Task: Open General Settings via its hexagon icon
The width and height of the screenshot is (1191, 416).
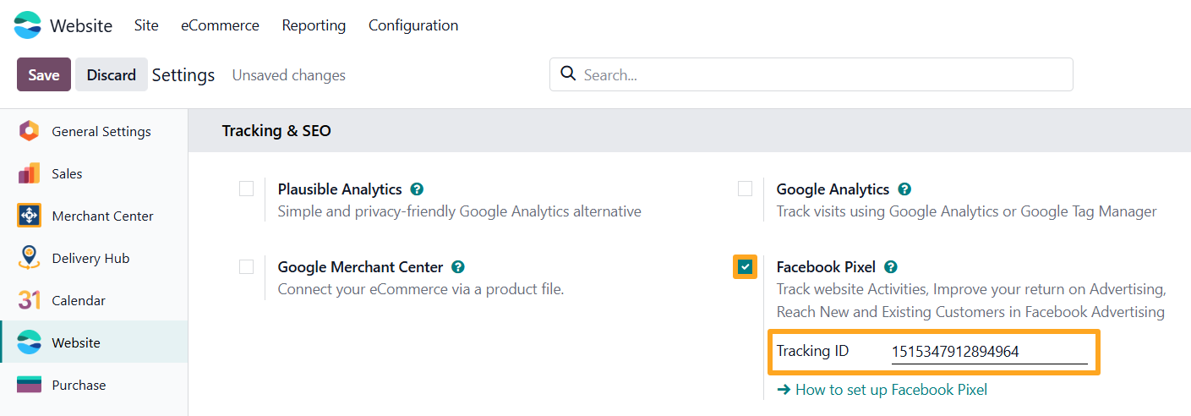Action: coord(29,131)
